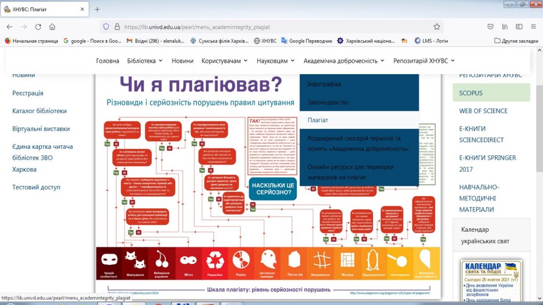The width and height of the screenshot is (543, 305).
Task: Expand the Академічна доброчесність dropdown
Action: (x=344, y=61)
